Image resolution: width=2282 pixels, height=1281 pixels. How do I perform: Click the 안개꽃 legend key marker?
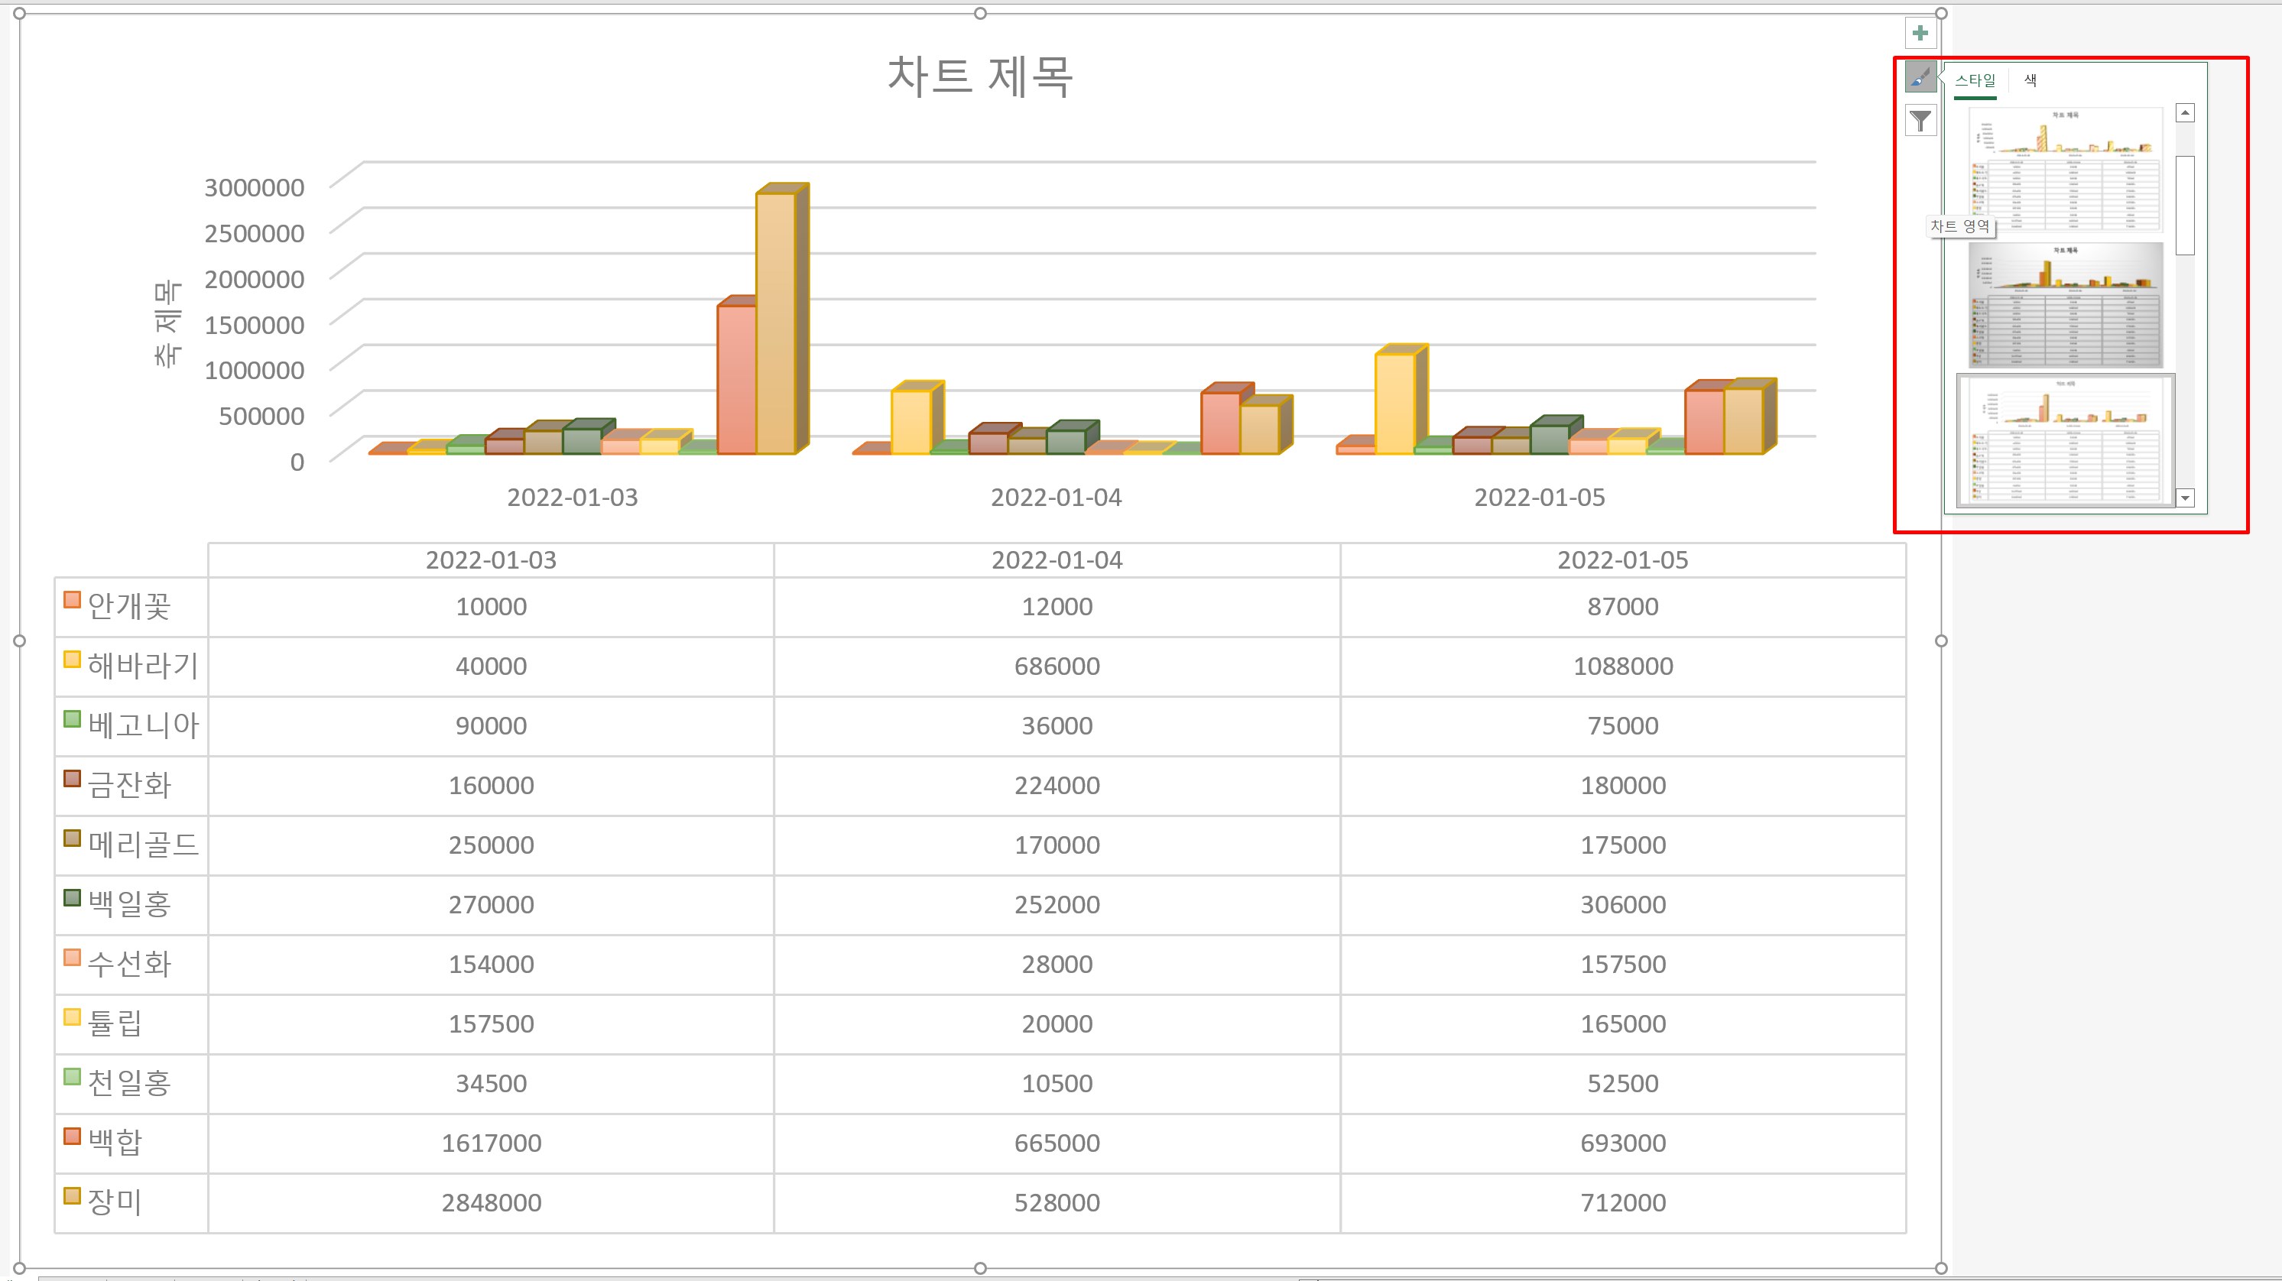pyautogui.click(x=73, y=600)
